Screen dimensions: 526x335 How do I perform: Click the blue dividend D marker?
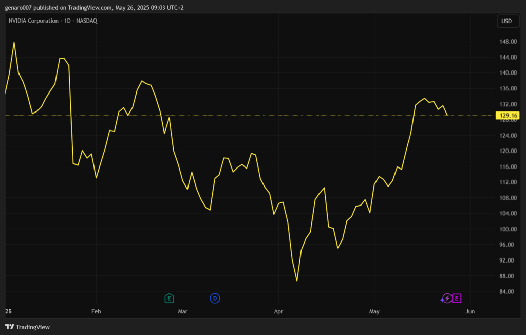[x=215, y=298]
